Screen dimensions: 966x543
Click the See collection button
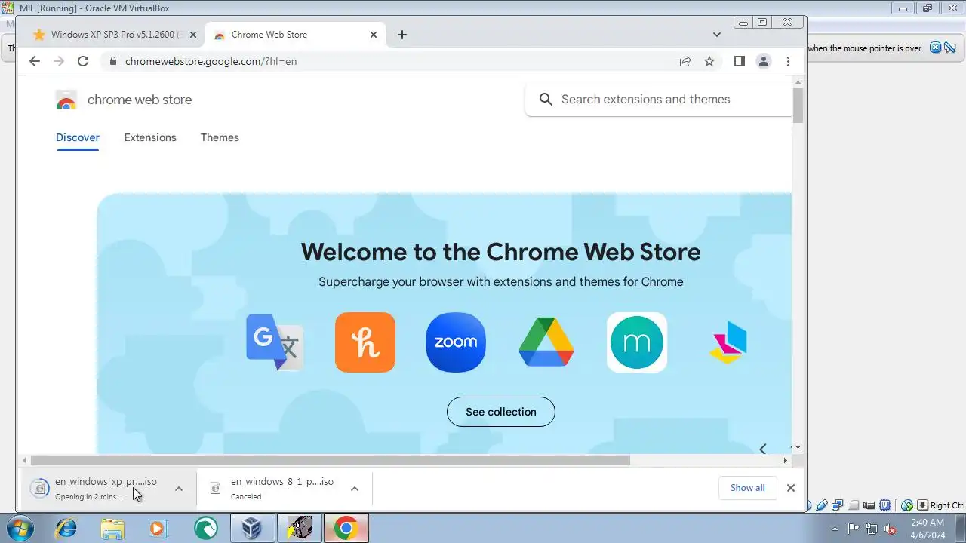tap(501, 412)
